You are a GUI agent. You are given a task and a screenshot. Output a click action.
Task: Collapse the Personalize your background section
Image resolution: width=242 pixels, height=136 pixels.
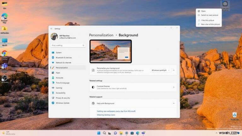click(174, 70)
